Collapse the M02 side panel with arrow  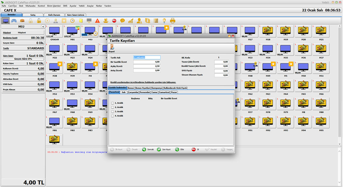[x=43, y=27]
